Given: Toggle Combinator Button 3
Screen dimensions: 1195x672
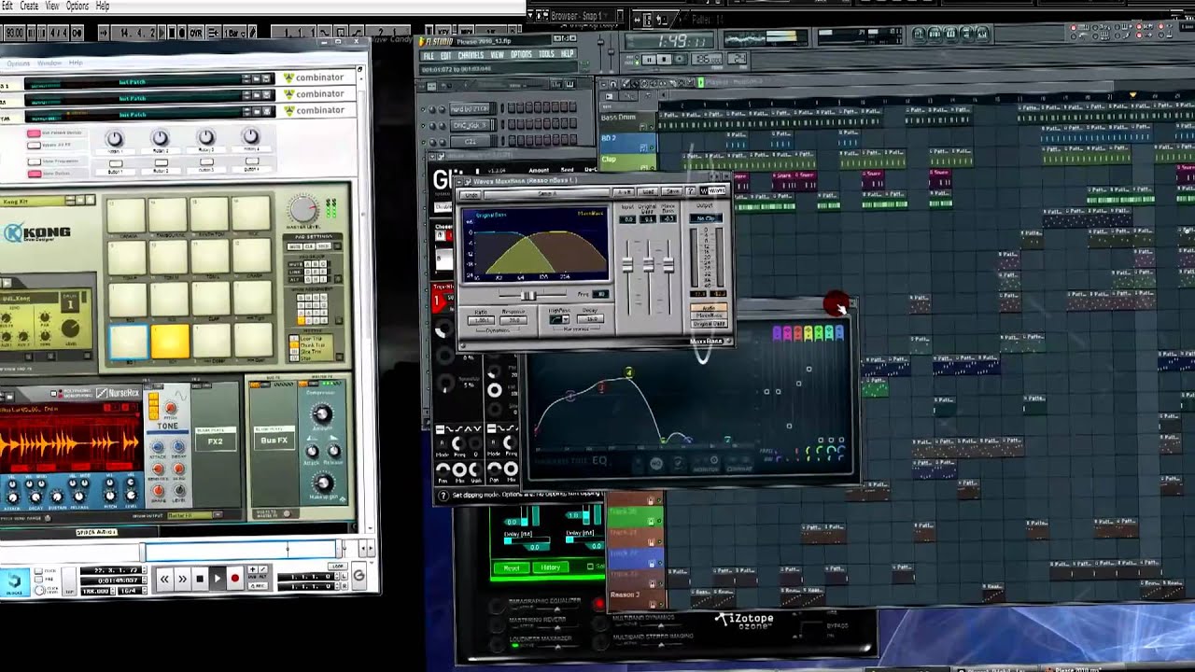Looking at the screenshot, I should 205,163.
